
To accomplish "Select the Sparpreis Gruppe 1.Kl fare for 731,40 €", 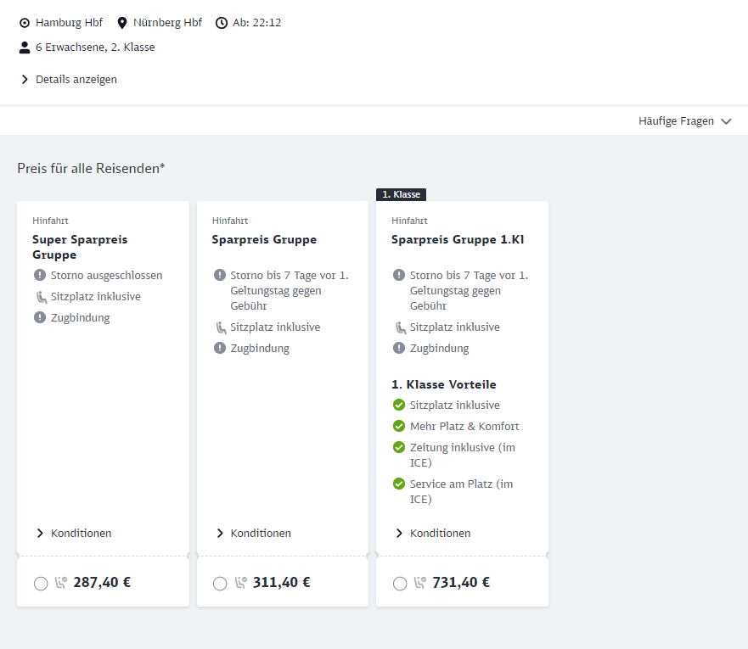I will [400, 583].
